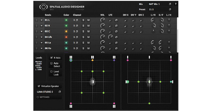
Task: Solo the 01 L send
Action: pyautogui.click(x=83, y=20)
